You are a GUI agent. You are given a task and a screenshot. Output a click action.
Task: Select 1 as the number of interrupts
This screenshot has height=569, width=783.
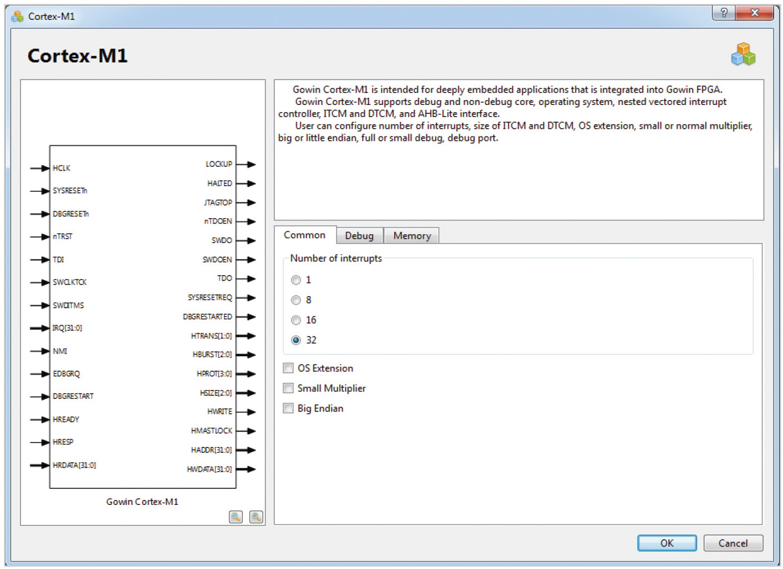point(296,280)
